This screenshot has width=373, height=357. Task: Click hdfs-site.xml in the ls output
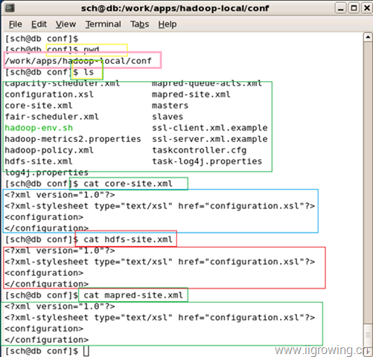pos(39,161)
